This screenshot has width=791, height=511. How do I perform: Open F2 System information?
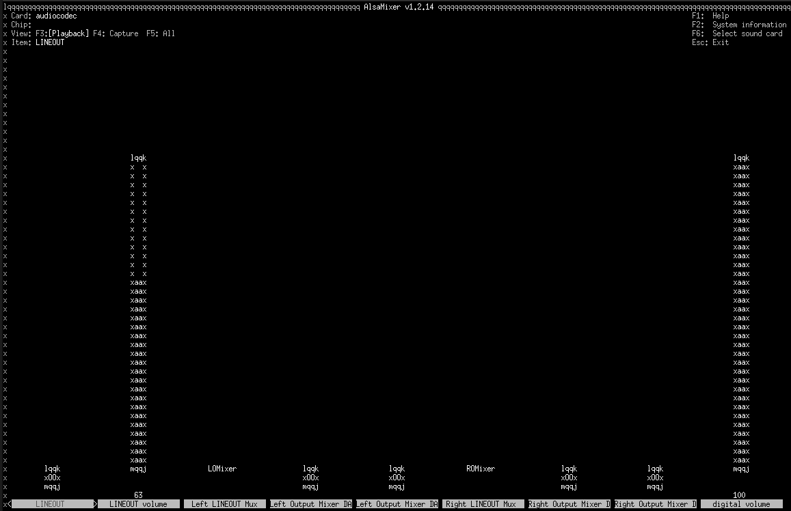click(x=738, y=25)
